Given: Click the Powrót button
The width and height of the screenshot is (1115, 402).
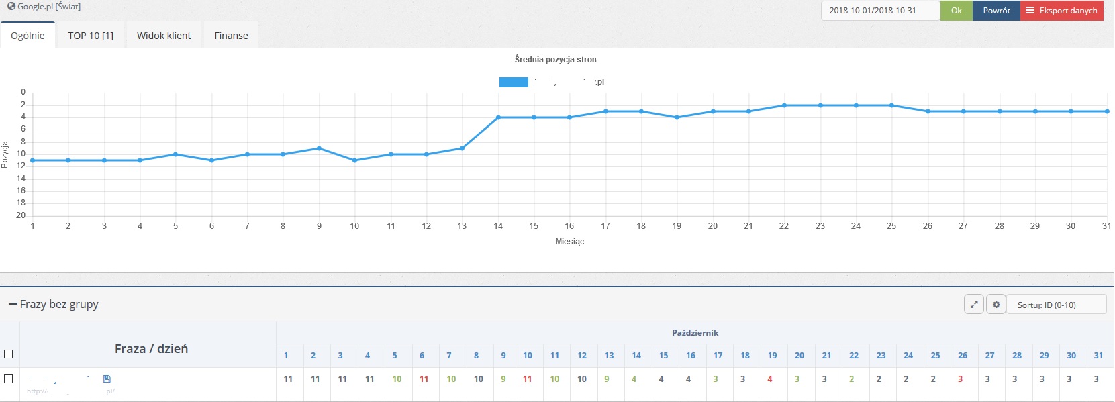Looking at the screenshot, I should pyautogui.click(x=996, y=11).
